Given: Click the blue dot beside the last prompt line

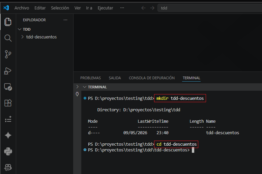Looking at the screenshot, I should coord(85,150).
